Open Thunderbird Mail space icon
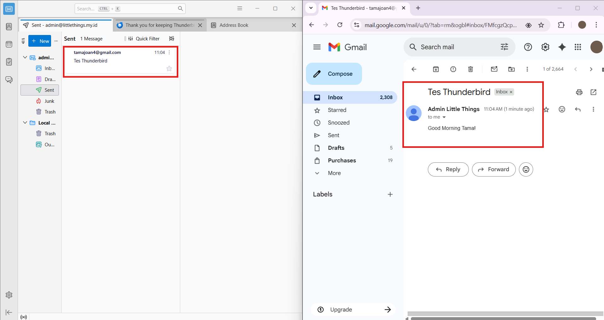This screenshot has height=320, width=604. 9,9
